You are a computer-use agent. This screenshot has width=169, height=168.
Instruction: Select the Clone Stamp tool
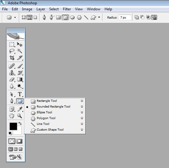(x=12, y=73)
